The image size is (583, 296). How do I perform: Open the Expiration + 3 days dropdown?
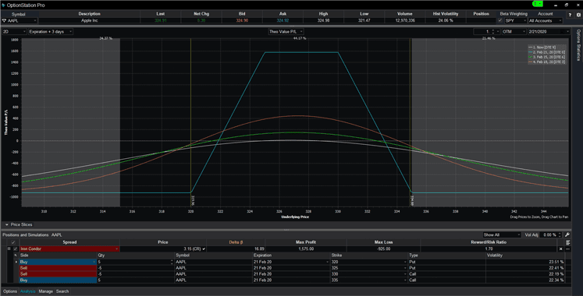[51, 32]
